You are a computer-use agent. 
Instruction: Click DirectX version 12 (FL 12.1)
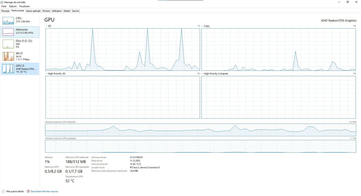pyautogui.click(x=135, y=164)
